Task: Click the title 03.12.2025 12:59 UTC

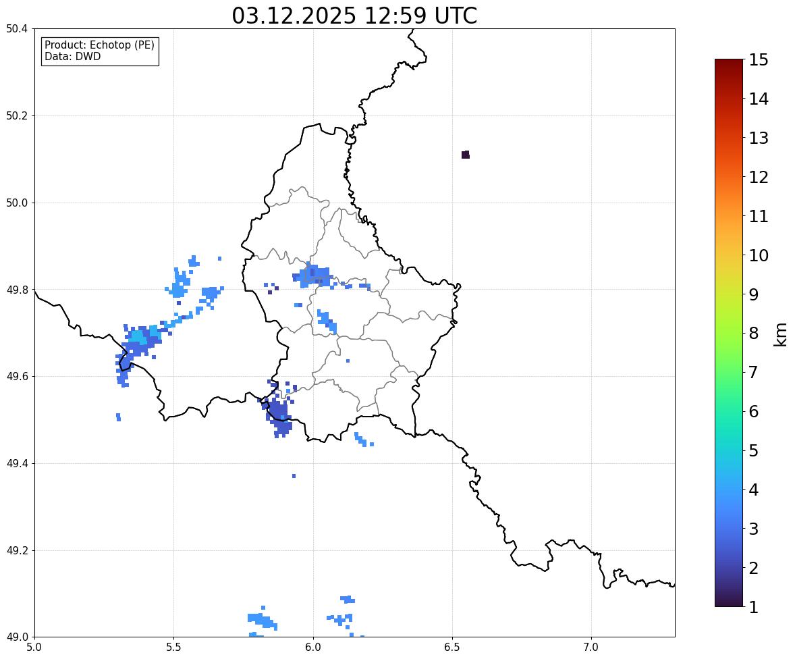Action: [x=354, y=16]
